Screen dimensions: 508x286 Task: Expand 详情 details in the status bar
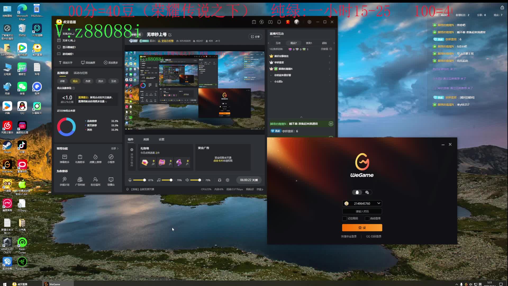click(260, 189)
